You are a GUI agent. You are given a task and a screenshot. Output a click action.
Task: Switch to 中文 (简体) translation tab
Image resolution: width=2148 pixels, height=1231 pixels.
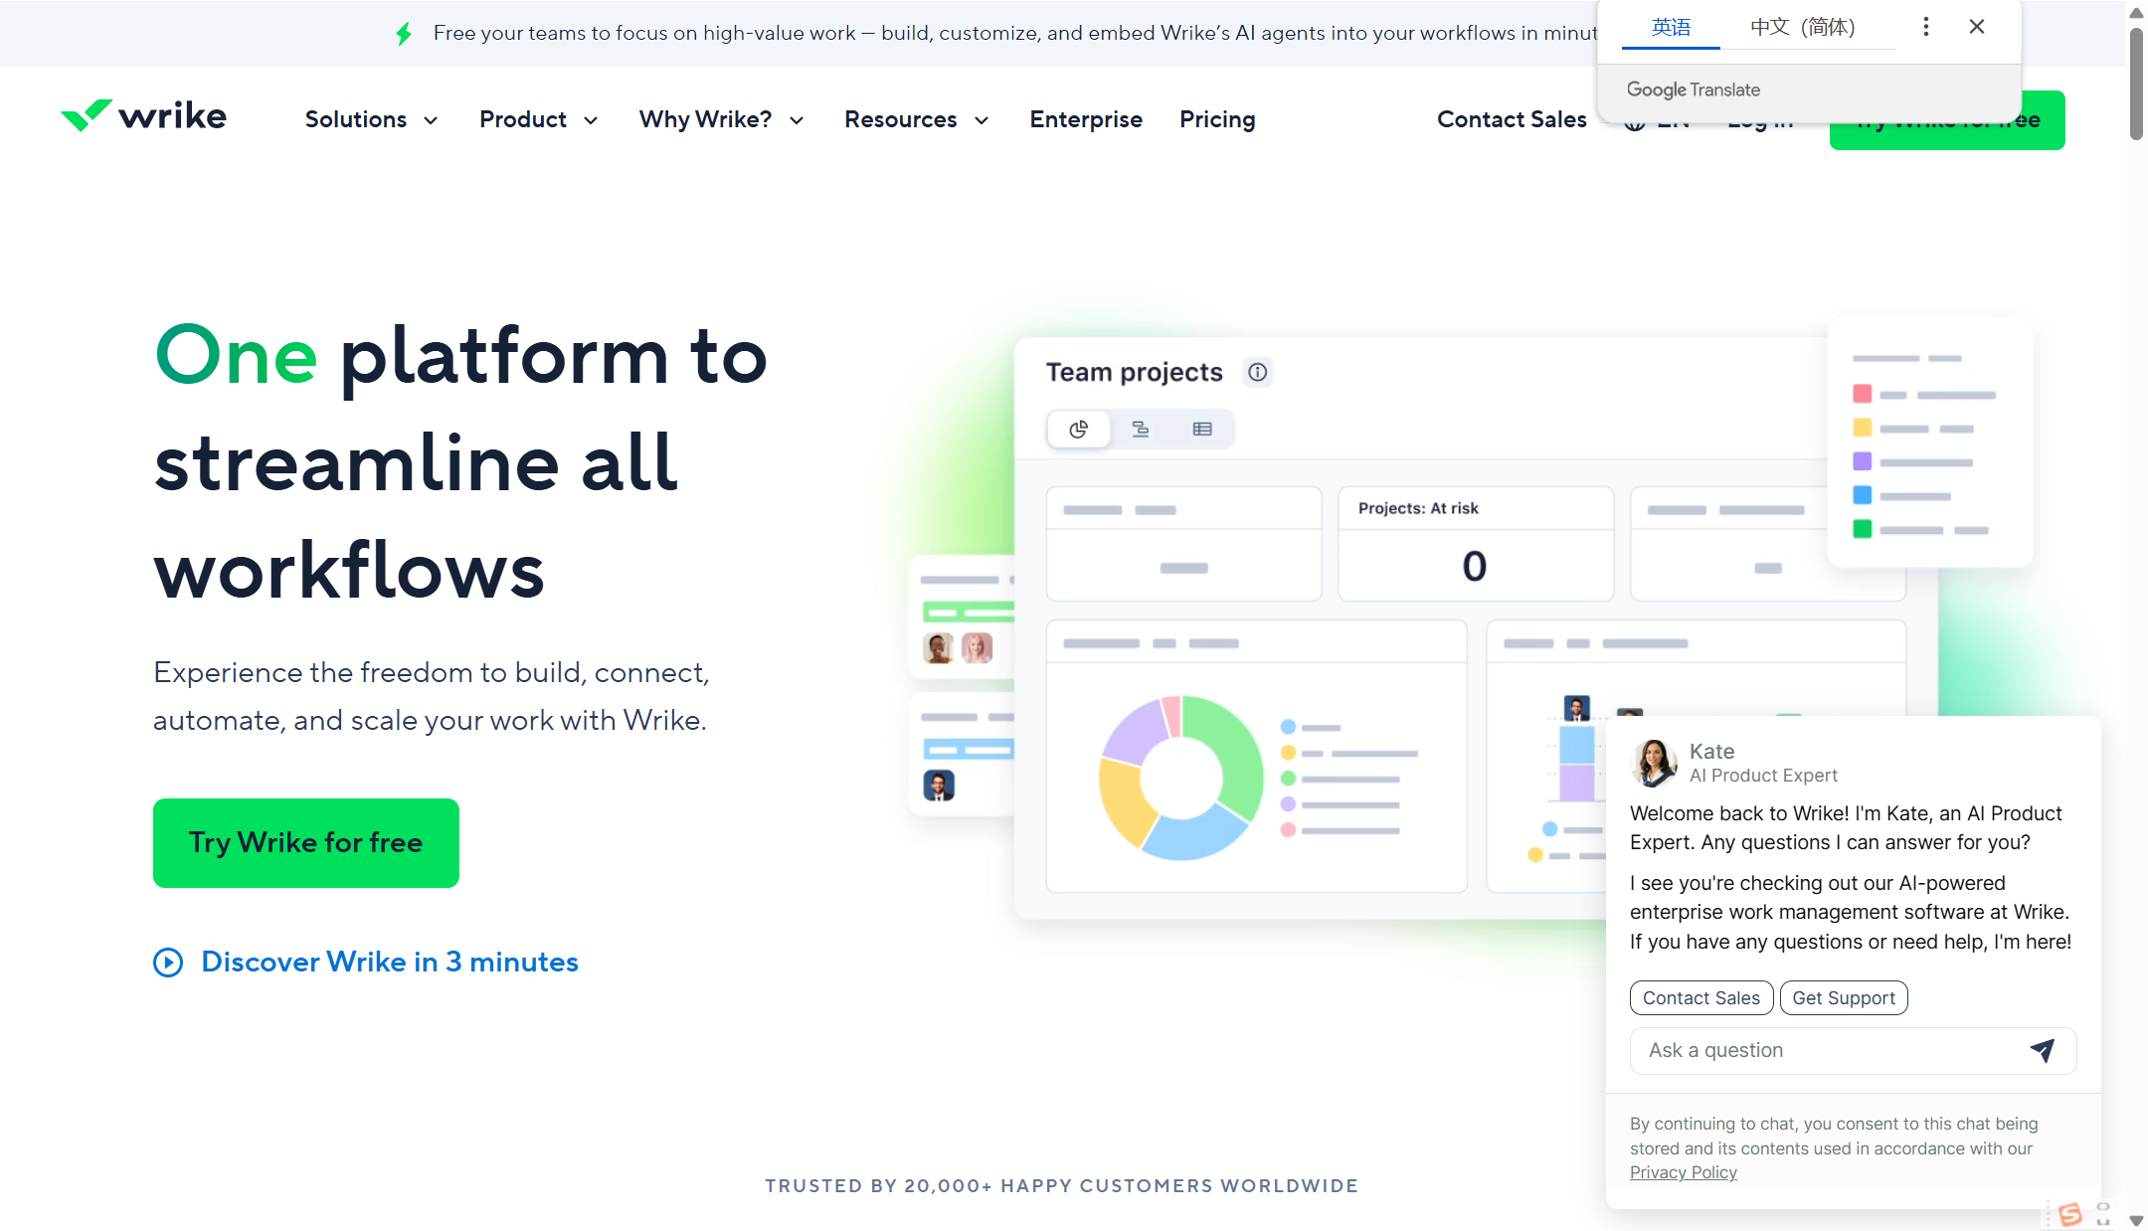point(1802,27)
